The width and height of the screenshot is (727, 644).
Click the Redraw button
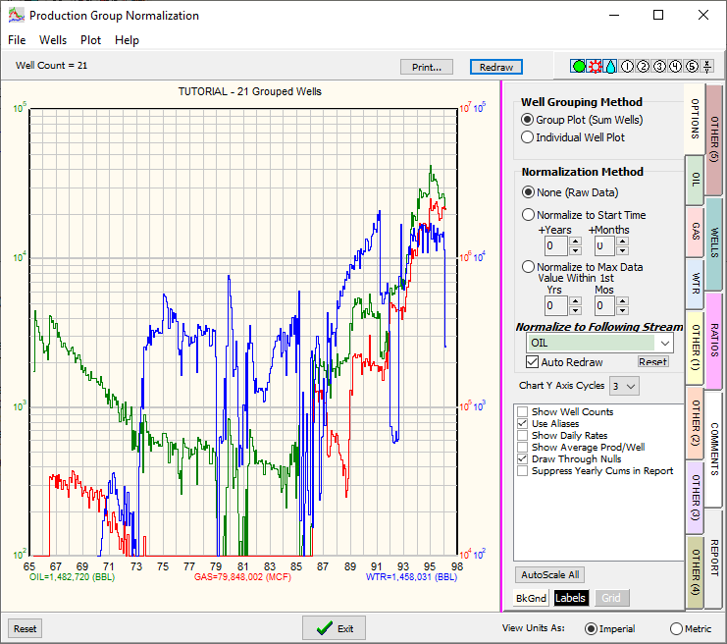(x=496, y=67)
